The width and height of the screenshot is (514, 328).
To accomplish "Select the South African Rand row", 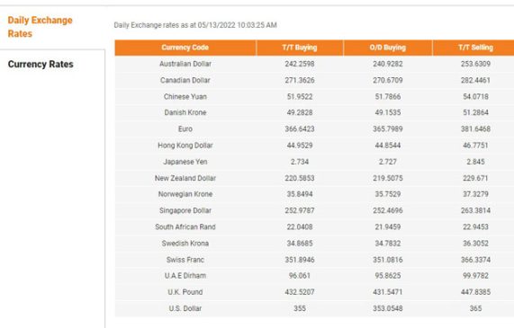I will pyautogui.click(x=314, y=226).
